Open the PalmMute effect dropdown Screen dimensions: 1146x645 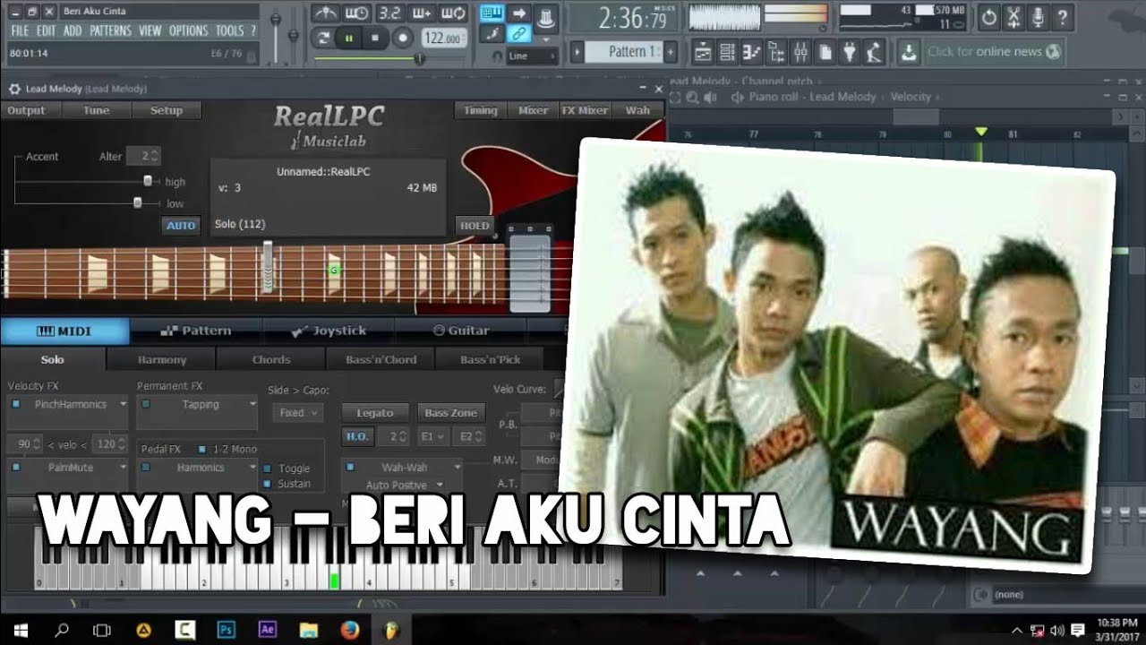click(123, 468)
